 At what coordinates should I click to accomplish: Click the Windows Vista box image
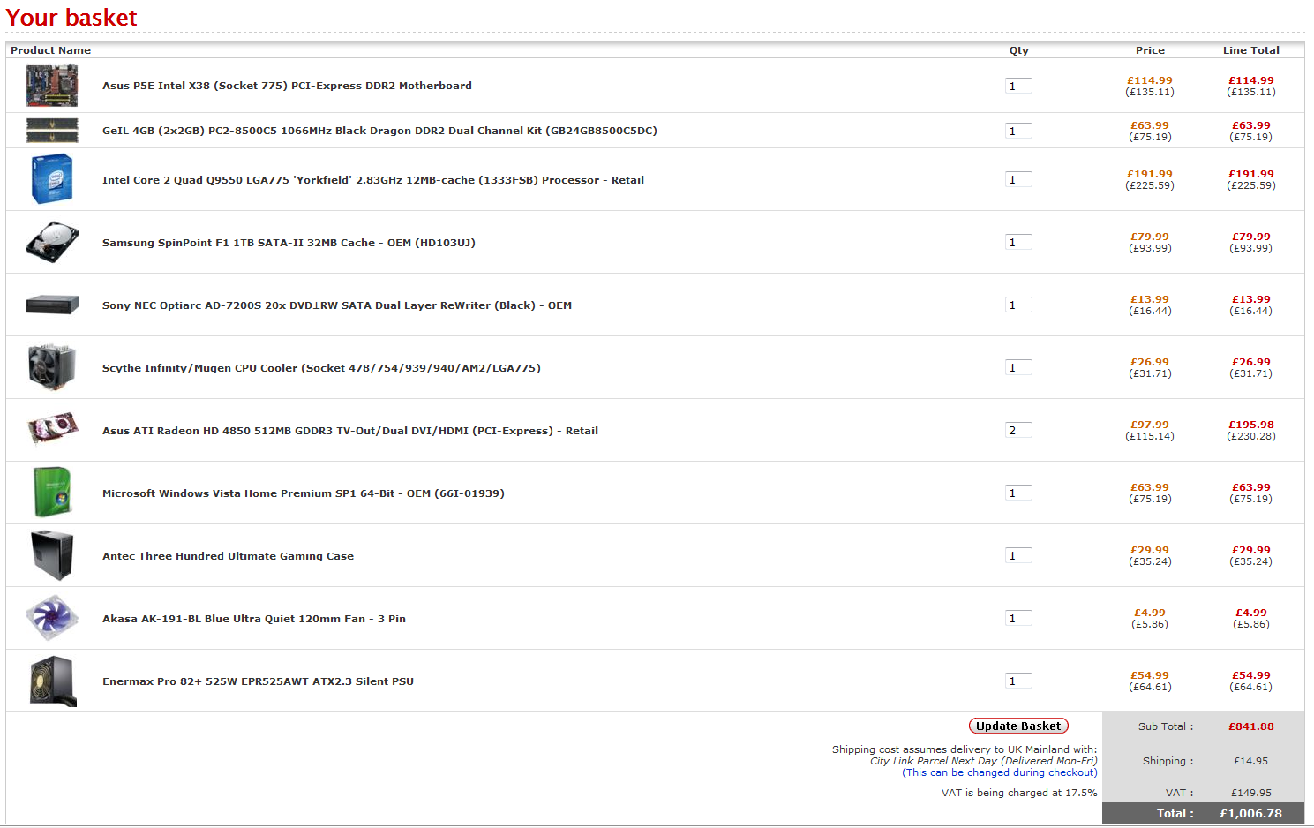[x=52, y=493]
